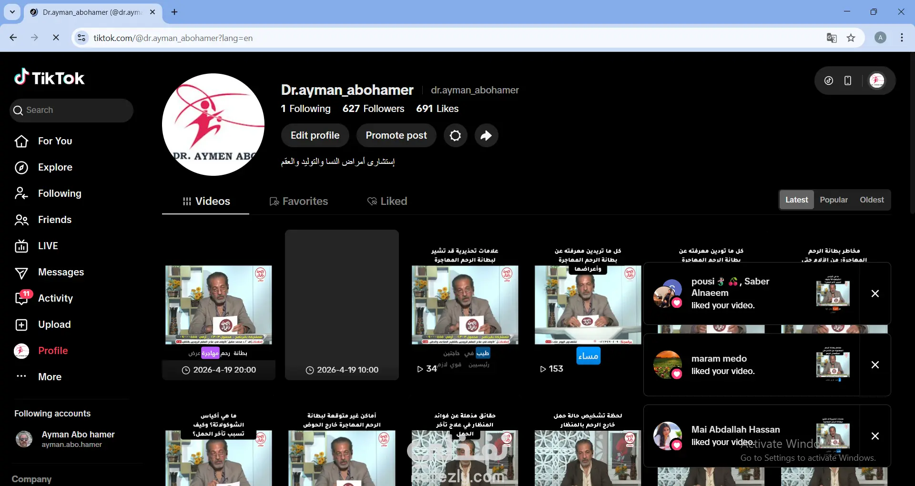Click the phone app icon in top bar
The width and height of the screenshot is (915, 486).
pyautogui.click(x=848, y=81)
